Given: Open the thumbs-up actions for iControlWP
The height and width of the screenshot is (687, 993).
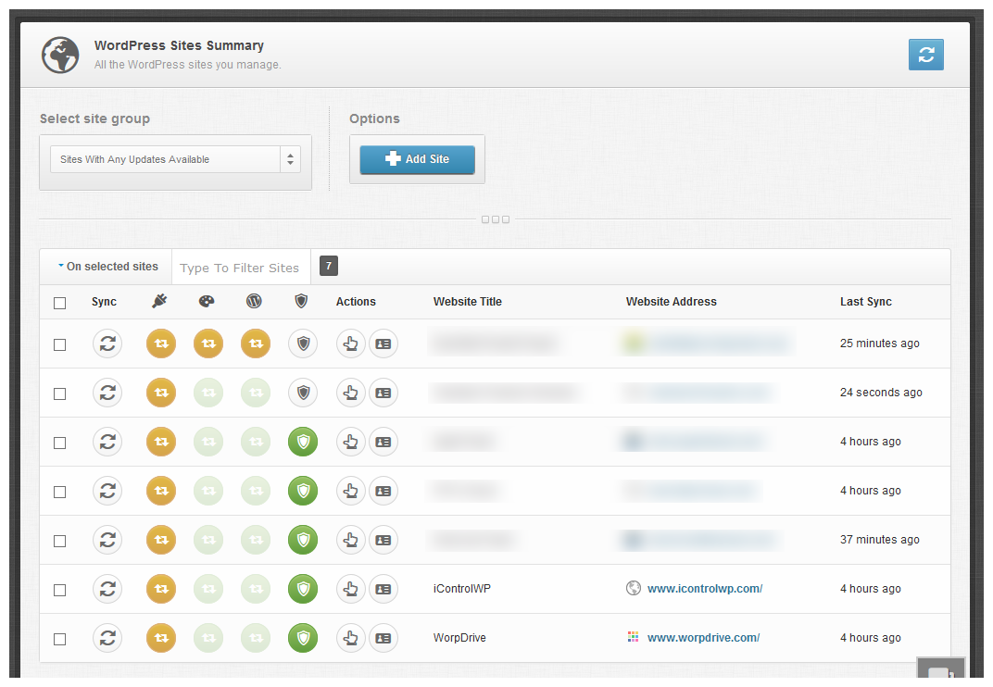Looking at the screenshot, I should pos(351,589).
